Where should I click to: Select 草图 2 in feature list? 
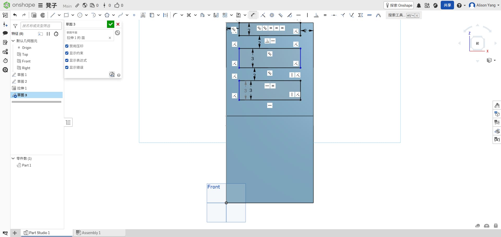tap(22, 81)
